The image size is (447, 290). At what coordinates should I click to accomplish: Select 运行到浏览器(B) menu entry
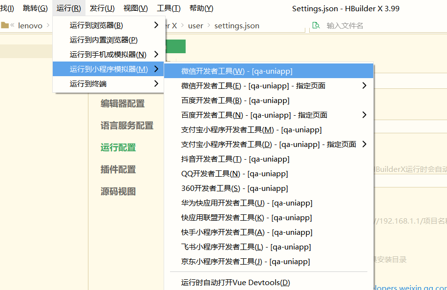(108, 25)
